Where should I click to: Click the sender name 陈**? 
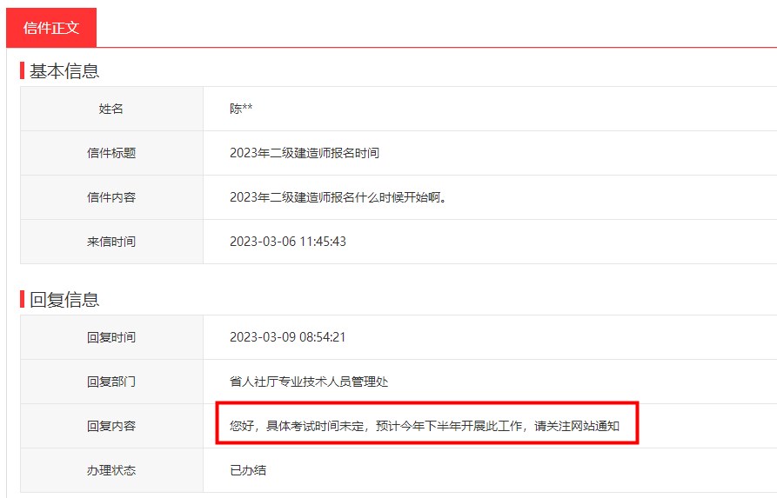(x=241, y=109)
